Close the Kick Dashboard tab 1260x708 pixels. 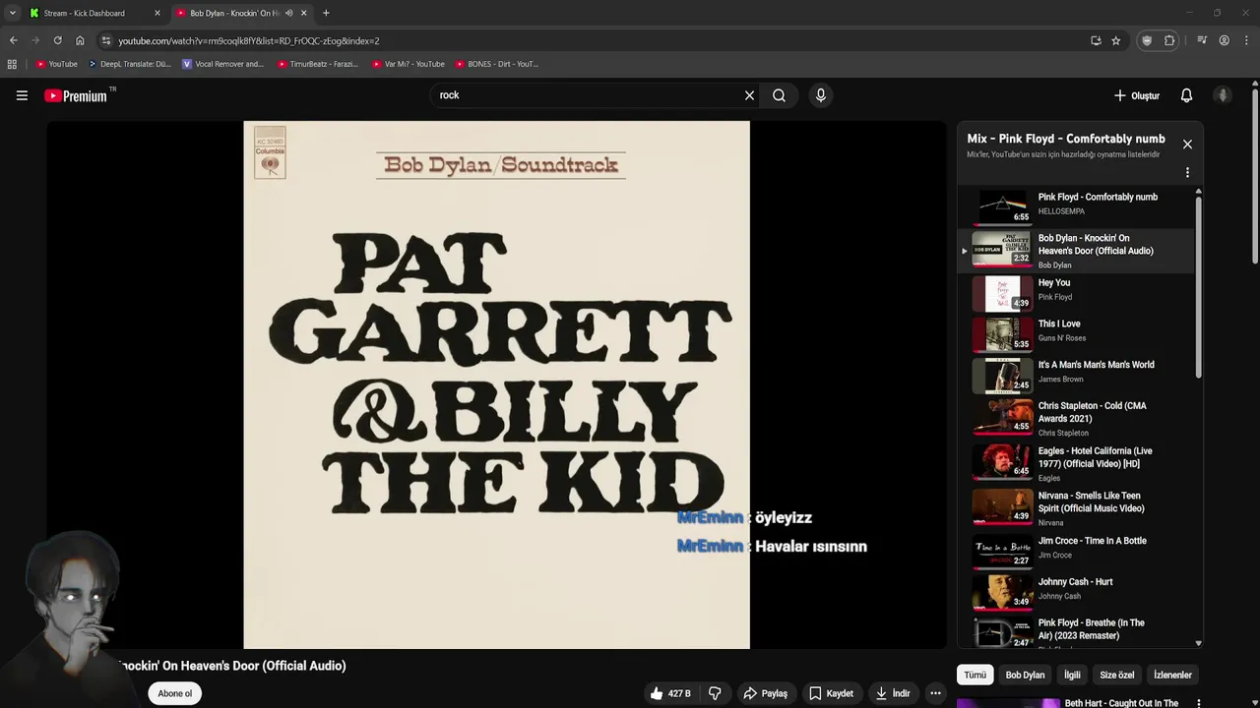click(157, 13)
